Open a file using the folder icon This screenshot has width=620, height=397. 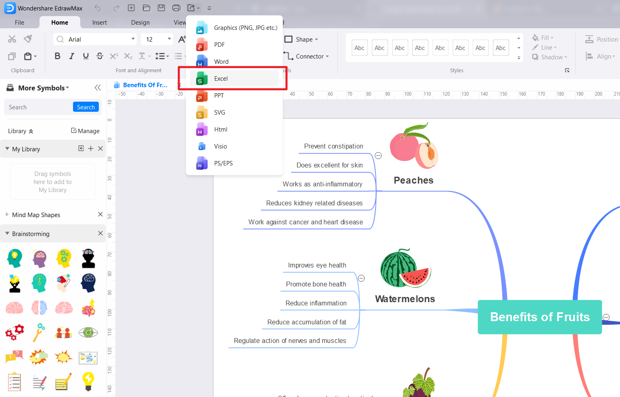click(146, 8)
